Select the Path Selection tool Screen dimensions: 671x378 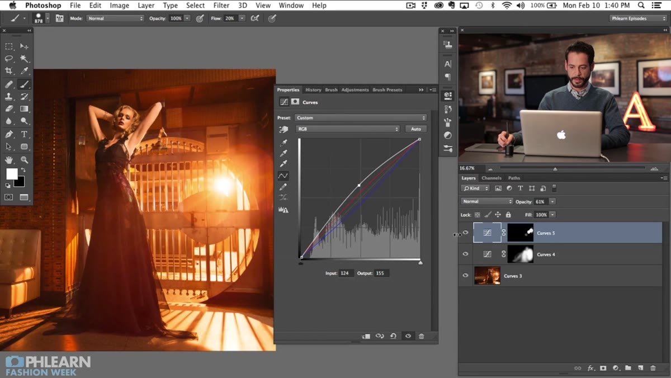[x=9, y=147]
